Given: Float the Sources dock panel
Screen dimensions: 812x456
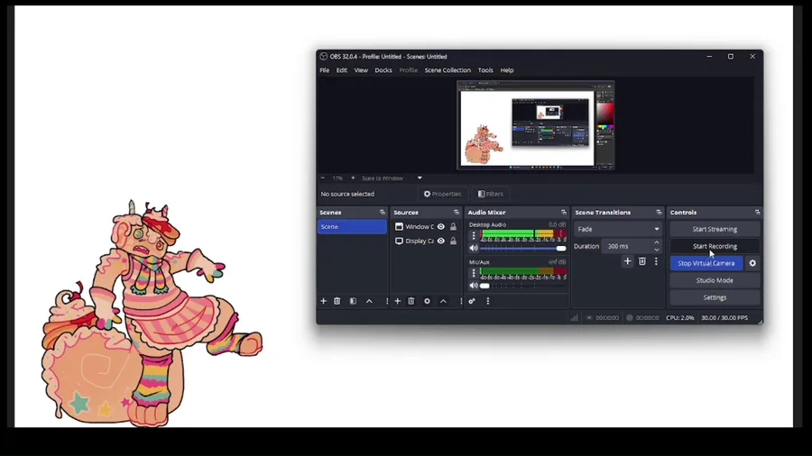Looking at the screenshot, I should (x=457, y=213).
